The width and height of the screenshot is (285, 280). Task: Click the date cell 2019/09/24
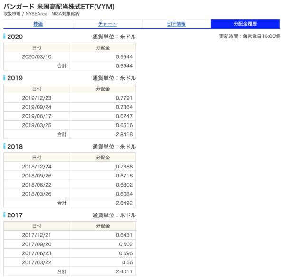37,107
